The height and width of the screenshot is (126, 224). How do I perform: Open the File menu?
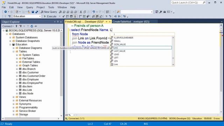[4, 7]
